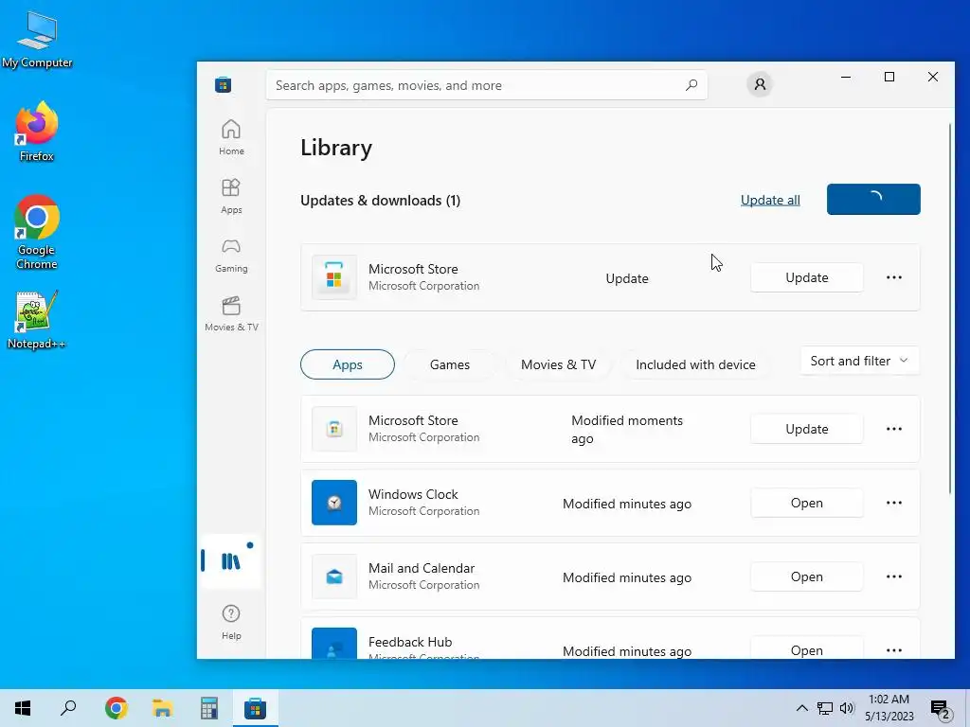Select the Movies & TV filter tab
This screenshot has width=970, height=727.
pos(558,364)
